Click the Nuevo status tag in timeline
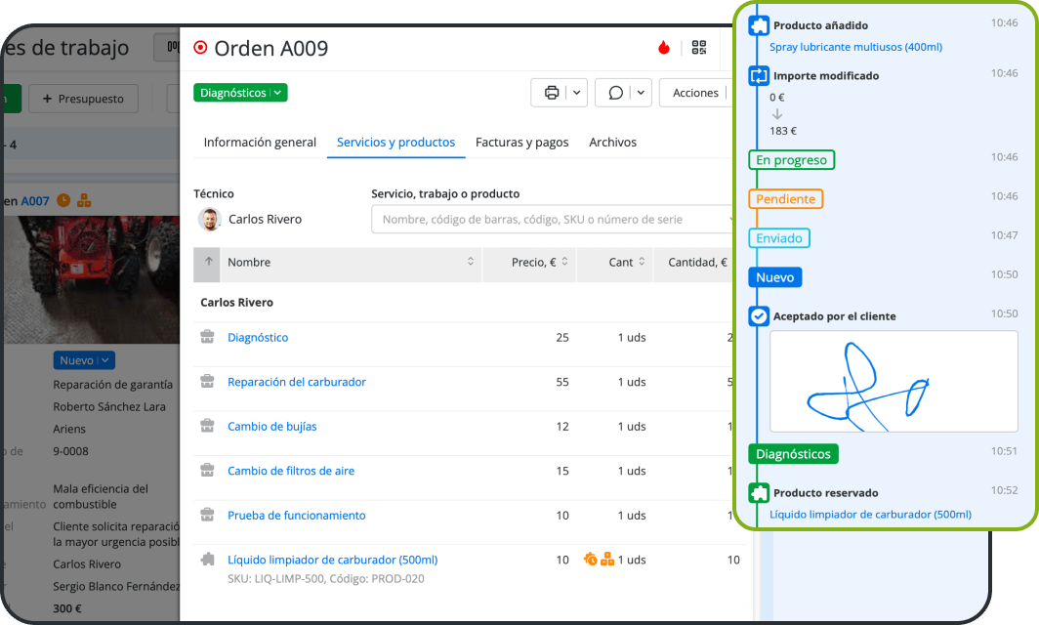Screen dimensions: 1039x625 coord(774,277)
